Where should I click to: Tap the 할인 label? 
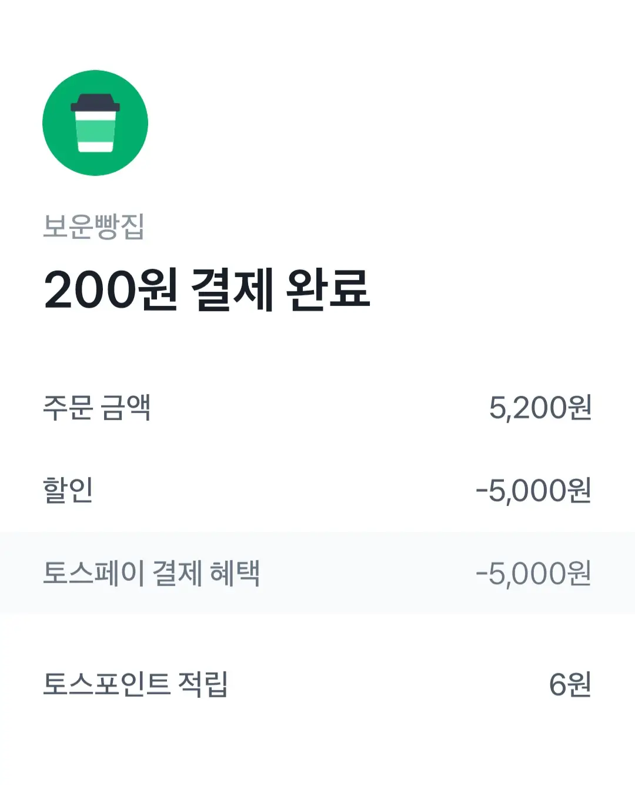[x=68, y=490]
